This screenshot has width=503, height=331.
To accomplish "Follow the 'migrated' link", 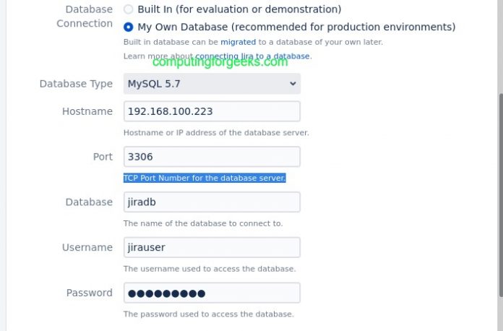I will point(238,43).
